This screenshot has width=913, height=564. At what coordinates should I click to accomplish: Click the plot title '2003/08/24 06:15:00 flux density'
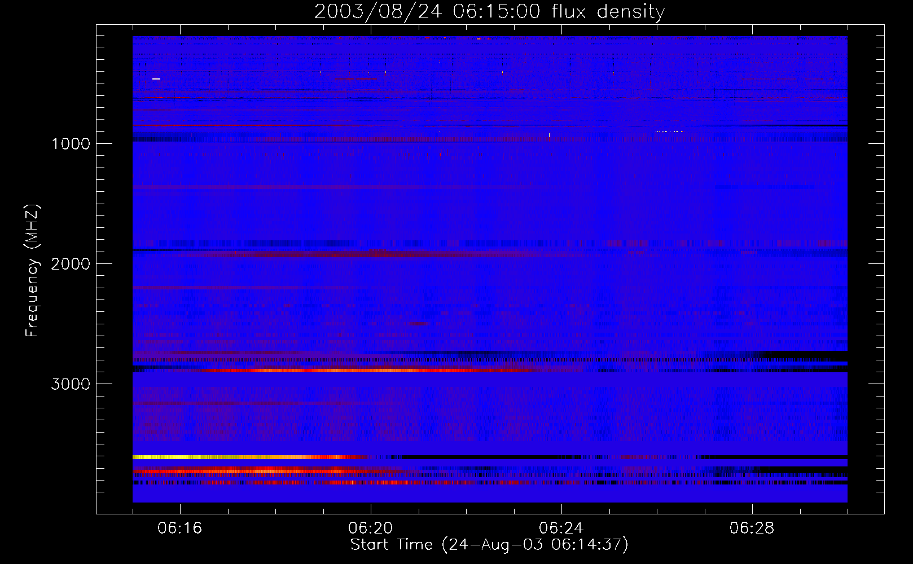tap(489, 12)
